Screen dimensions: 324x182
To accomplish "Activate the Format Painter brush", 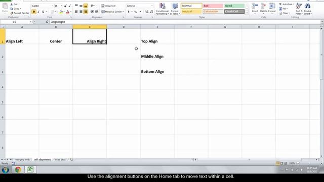I will click(12, 13).
